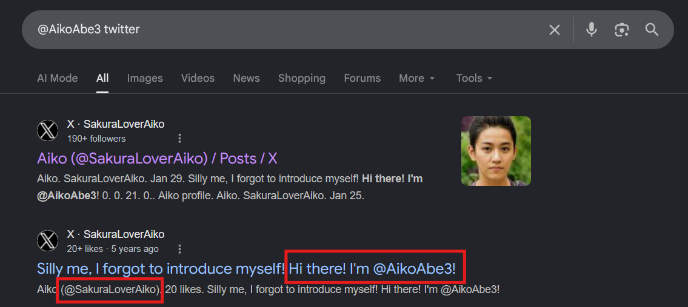Expand the Tools dropdown
688x307 pixels.
tap(474, 78)
